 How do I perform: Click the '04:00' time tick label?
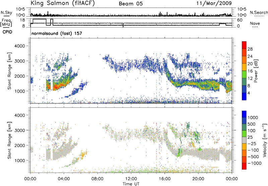click(64, 179)
